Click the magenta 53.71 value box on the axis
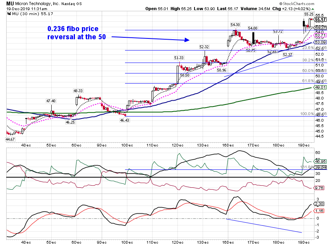The image size is (330, 246). [x=320, y=35]
